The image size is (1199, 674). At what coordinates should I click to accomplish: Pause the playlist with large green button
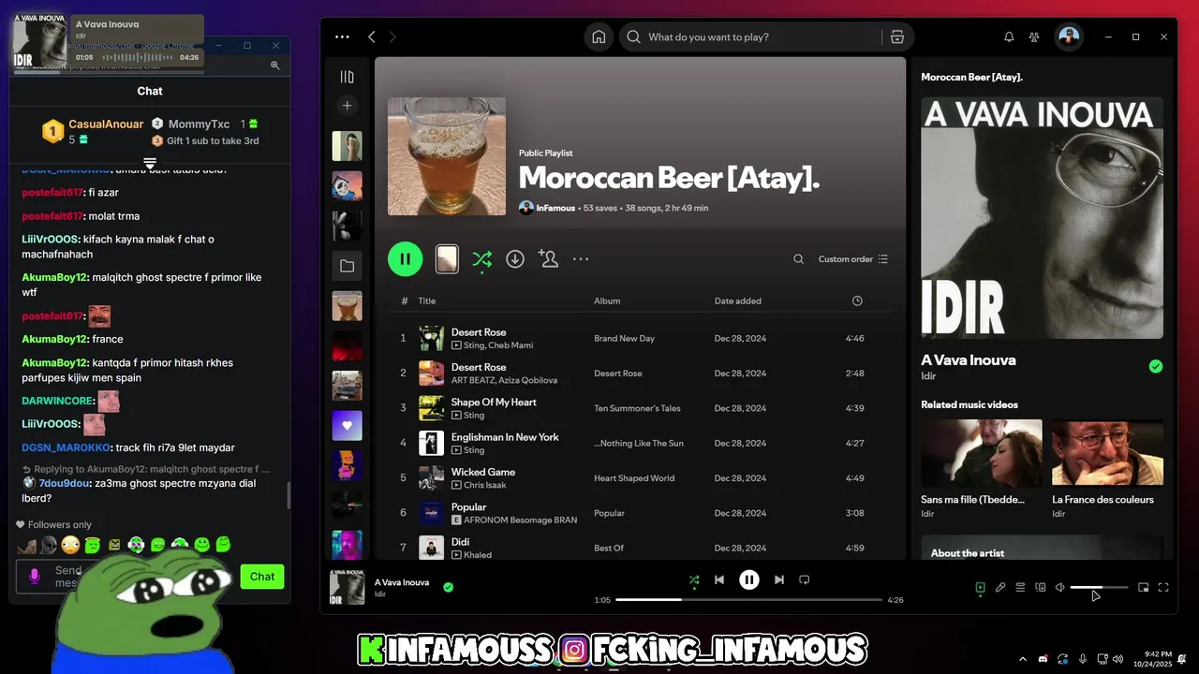point(406,258)
